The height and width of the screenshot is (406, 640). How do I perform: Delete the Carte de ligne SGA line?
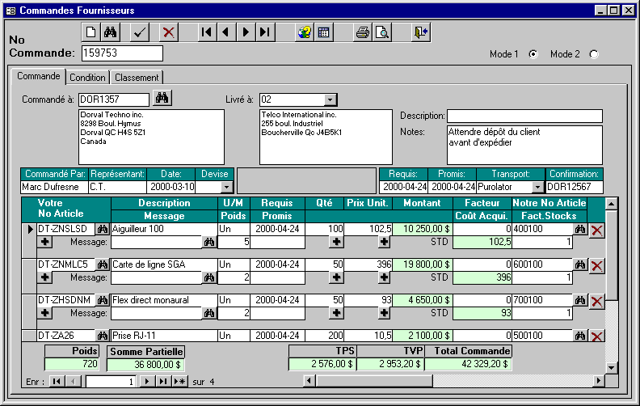click(x=596, y=265)
